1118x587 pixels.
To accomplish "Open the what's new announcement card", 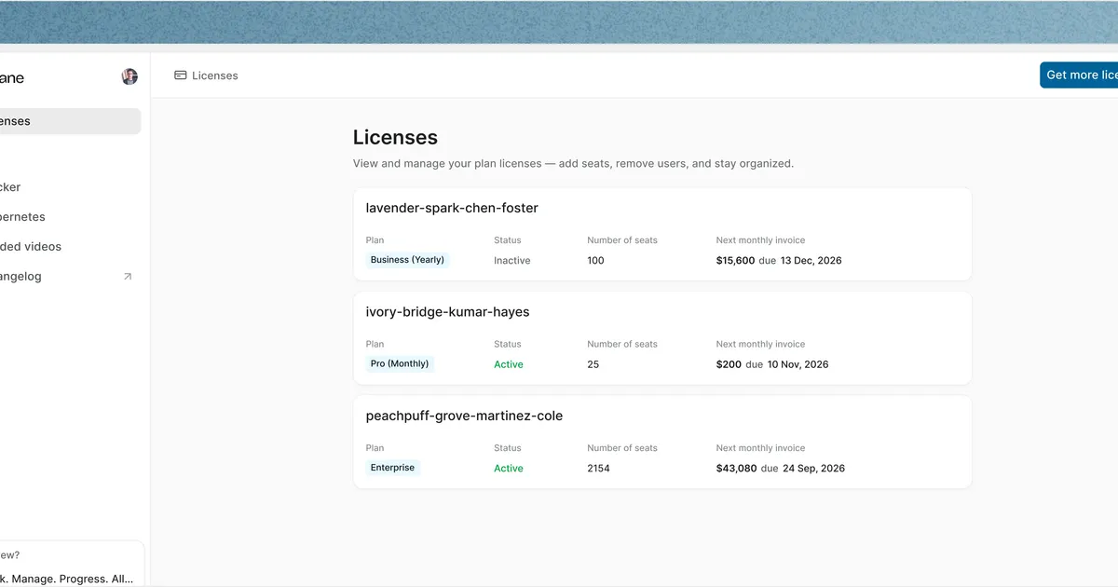I will tap(71, 564).
